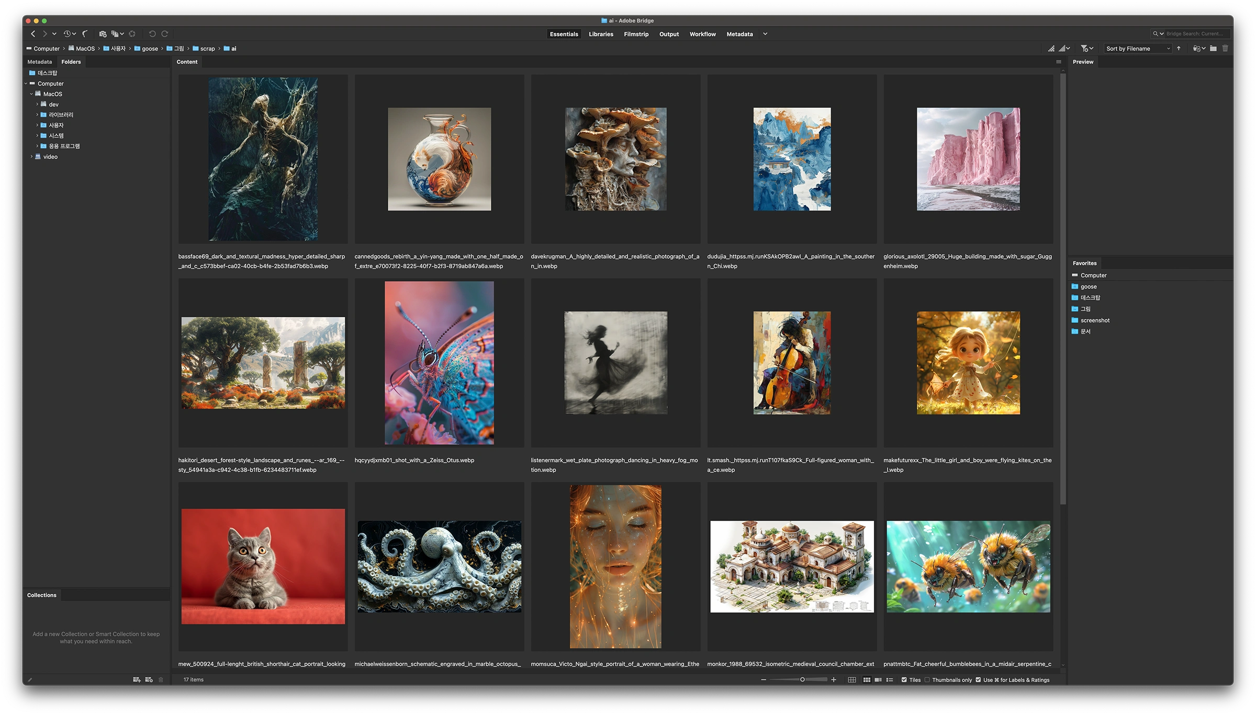Click the open in Camera Raw aperture icon
This screenshot has height=715, width=1256.
[132, 34]
